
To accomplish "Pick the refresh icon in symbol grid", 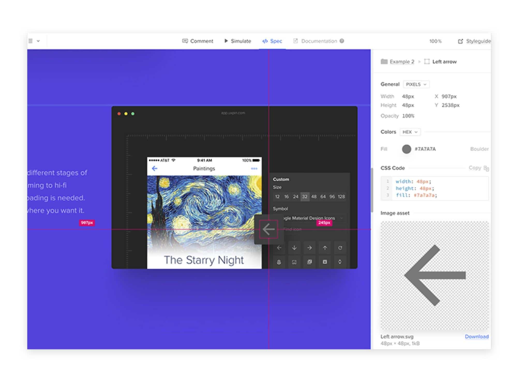I will 340,248.
